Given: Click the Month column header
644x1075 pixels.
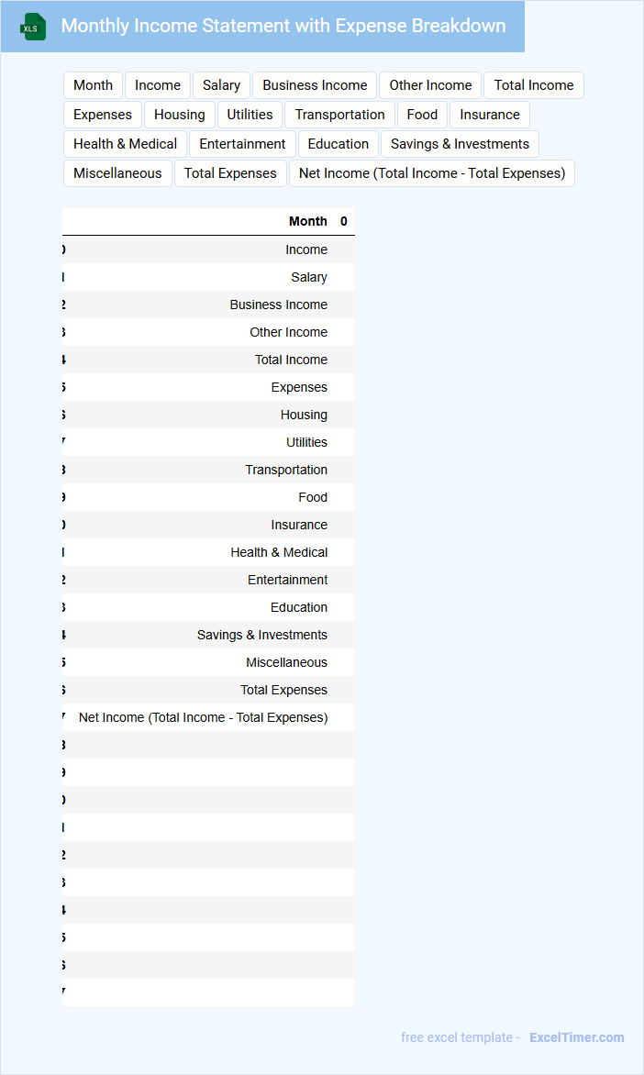Looking at the screenshot, I should click(307, 221).
